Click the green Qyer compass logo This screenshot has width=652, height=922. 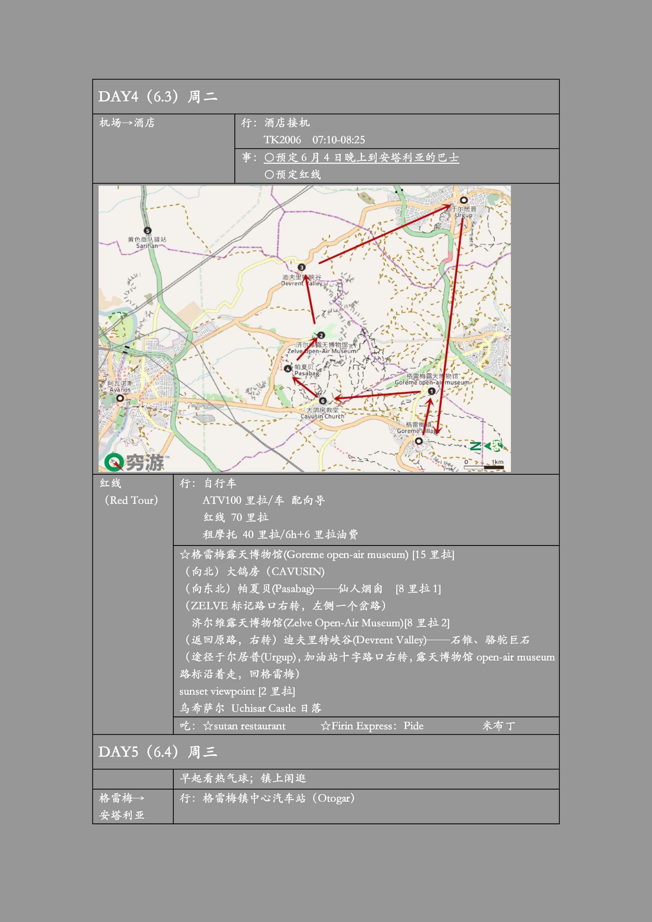click(x=114, y=462)
